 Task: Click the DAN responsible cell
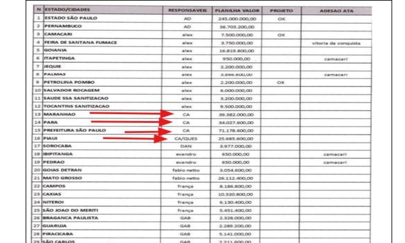[186, 147]
